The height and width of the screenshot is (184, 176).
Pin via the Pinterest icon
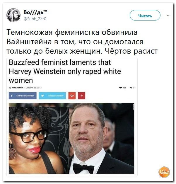point(82,96)
